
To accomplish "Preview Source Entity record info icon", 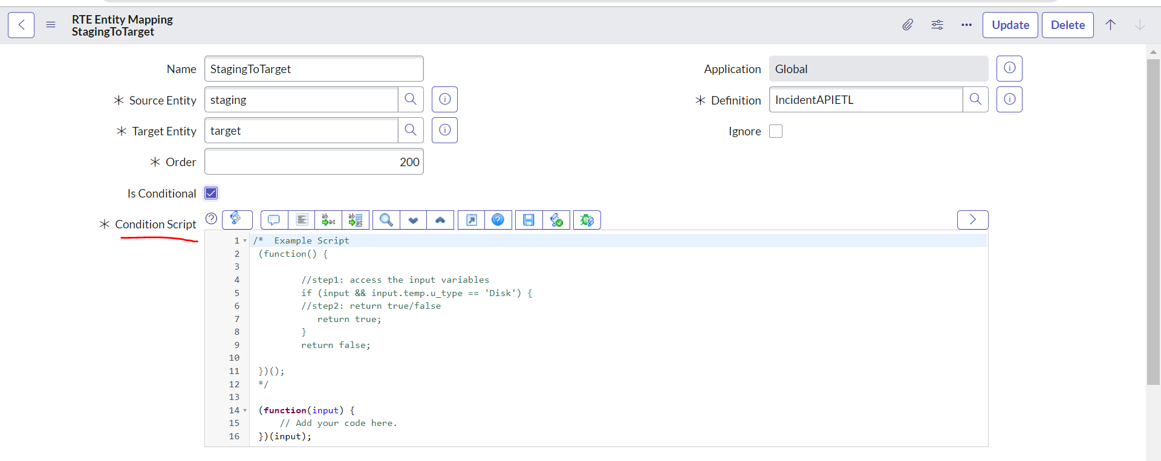I will tap(444, 99).
